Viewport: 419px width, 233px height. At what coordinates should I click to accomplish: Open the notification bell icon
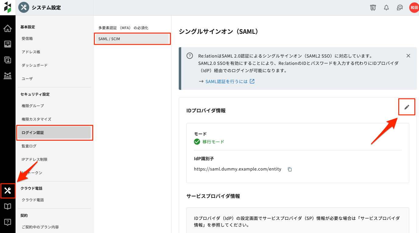click(386, 8)
